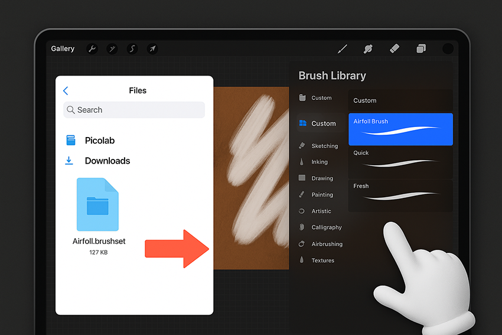Click the Airfoll.brushset file name

point(99,241)
